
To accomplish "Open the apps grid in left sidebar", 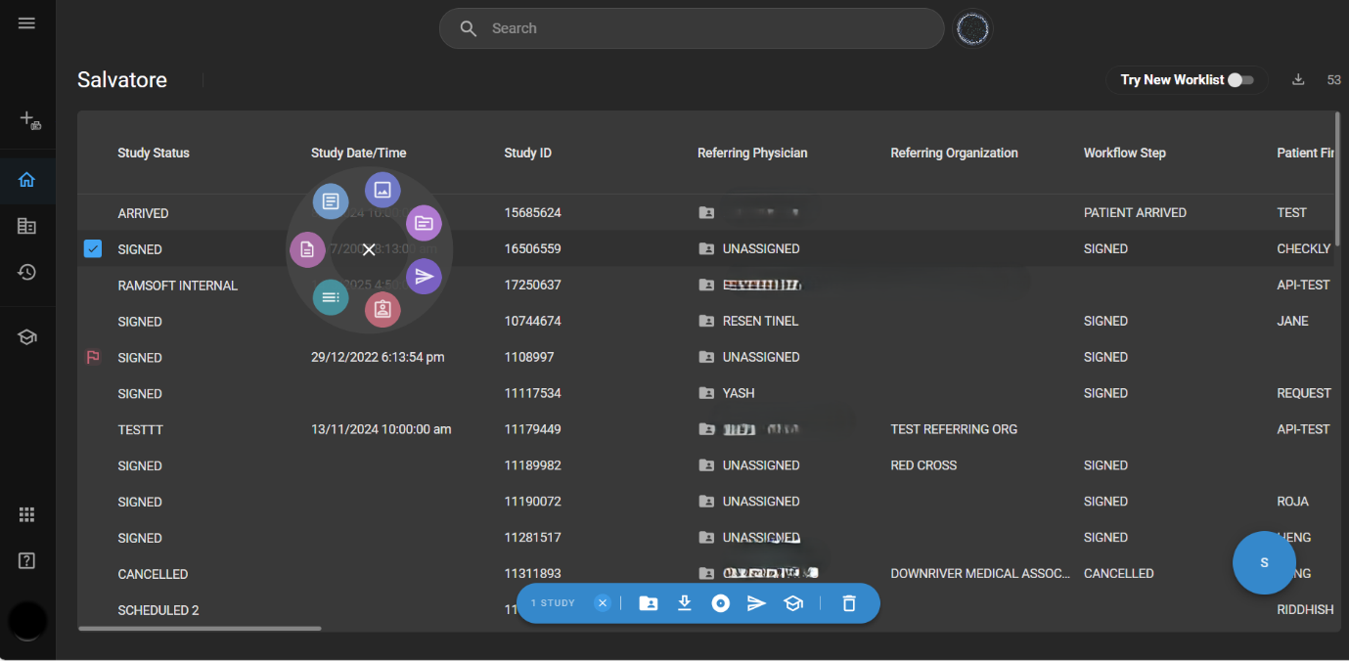I will (x=27, y=515).
